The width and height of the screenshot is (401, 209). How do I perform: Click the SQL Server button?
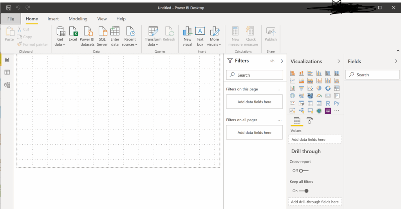point(102,36)
